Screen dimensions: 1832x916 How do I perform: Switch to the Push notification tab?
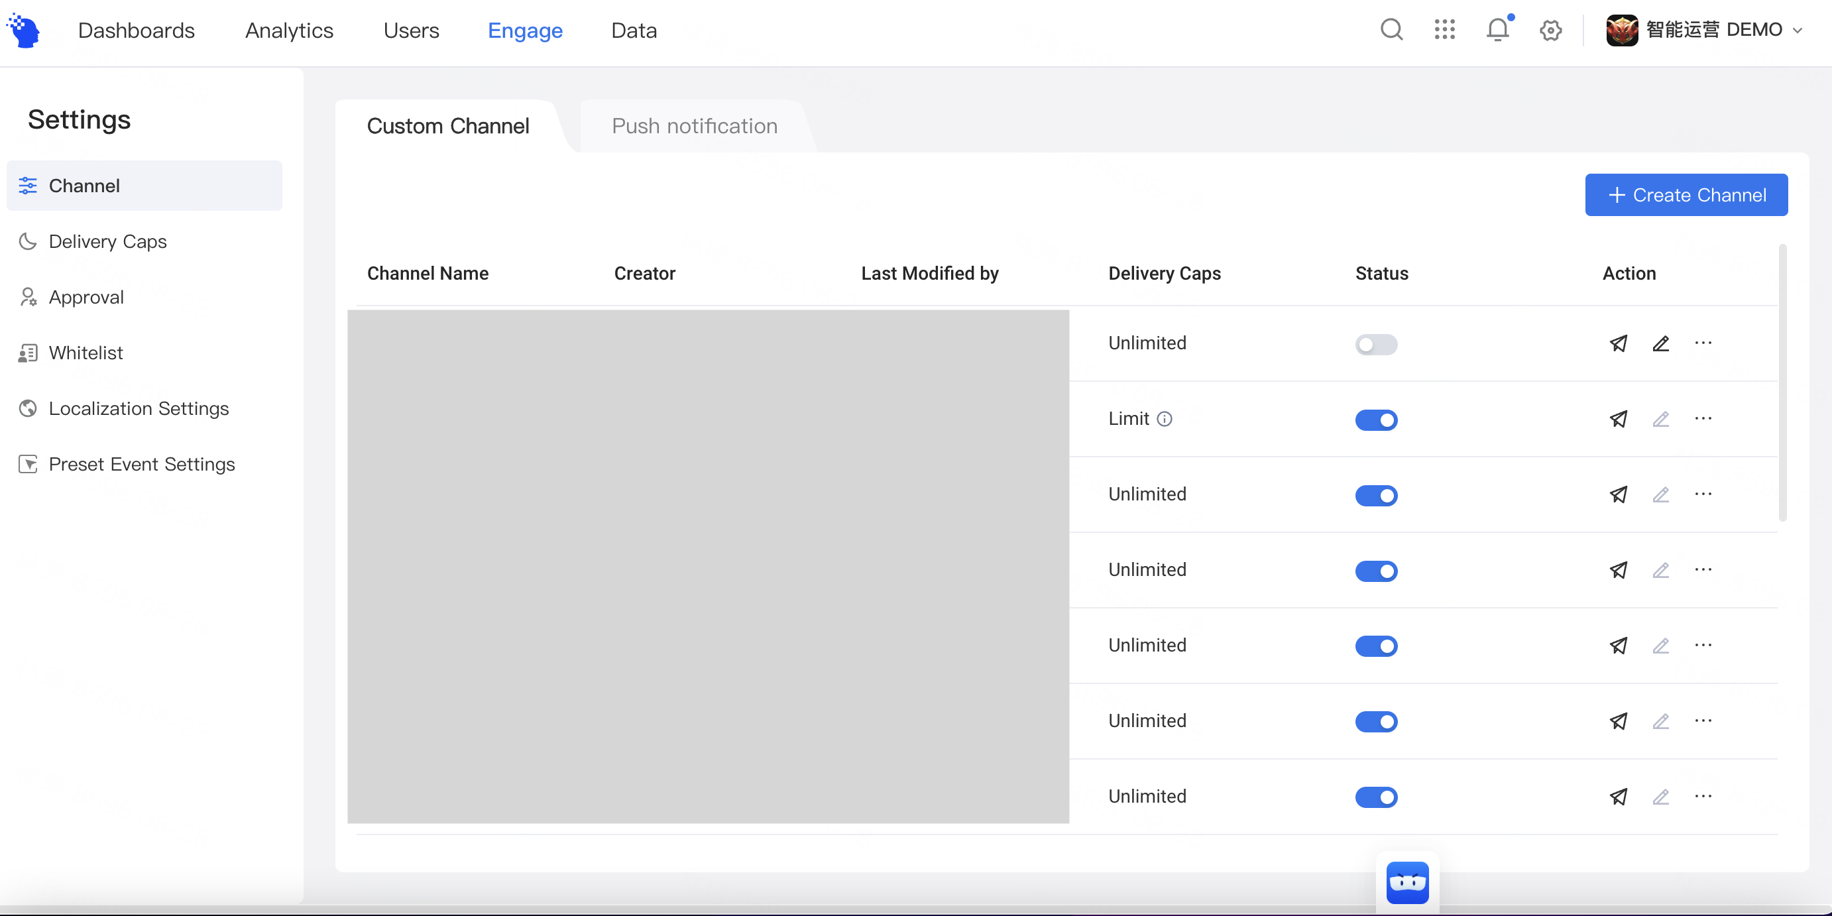point(694,126)
